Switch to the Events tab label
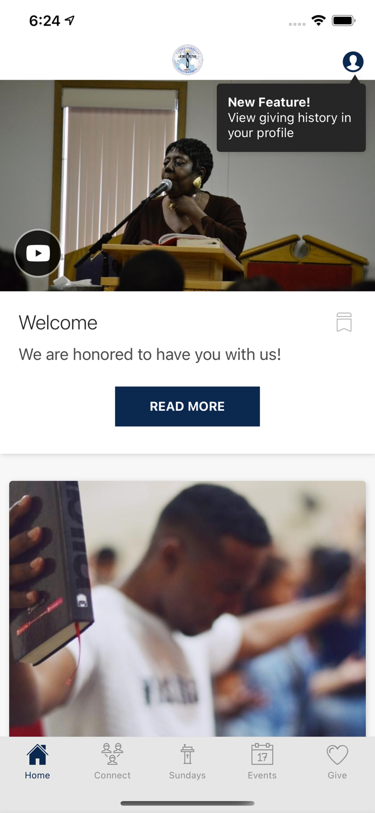375x813 pixels. pyautogui.click(x=262, y=775)
